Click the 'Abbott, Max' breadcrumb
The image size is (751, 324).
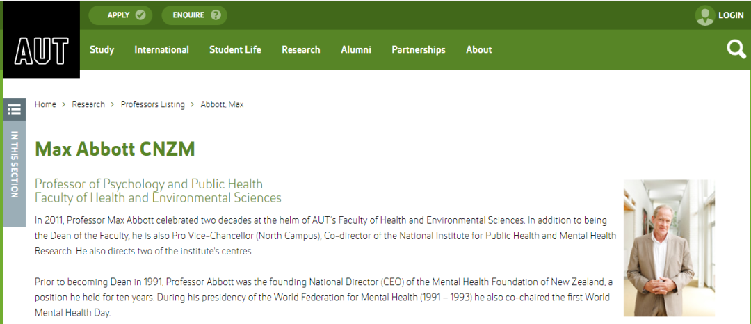coord(223,104)
